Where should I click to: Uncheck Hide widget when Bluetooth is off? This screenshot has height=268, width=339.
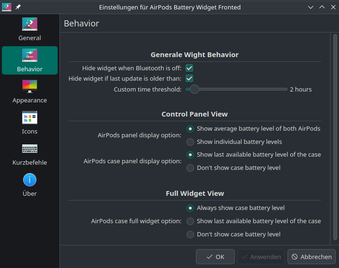(189, 68)
